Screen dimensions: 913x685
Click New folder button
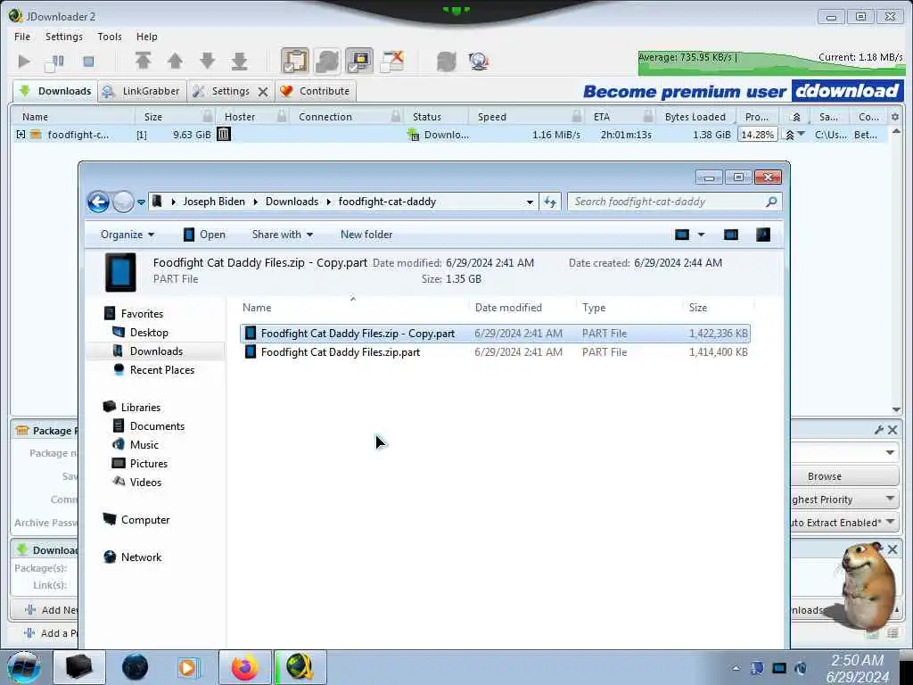coord(366,235)
